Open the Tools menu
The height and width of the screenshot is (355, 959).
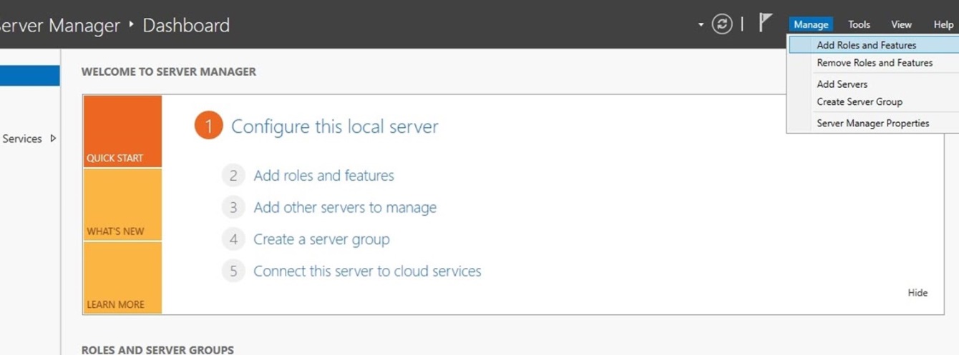point(859,24)
